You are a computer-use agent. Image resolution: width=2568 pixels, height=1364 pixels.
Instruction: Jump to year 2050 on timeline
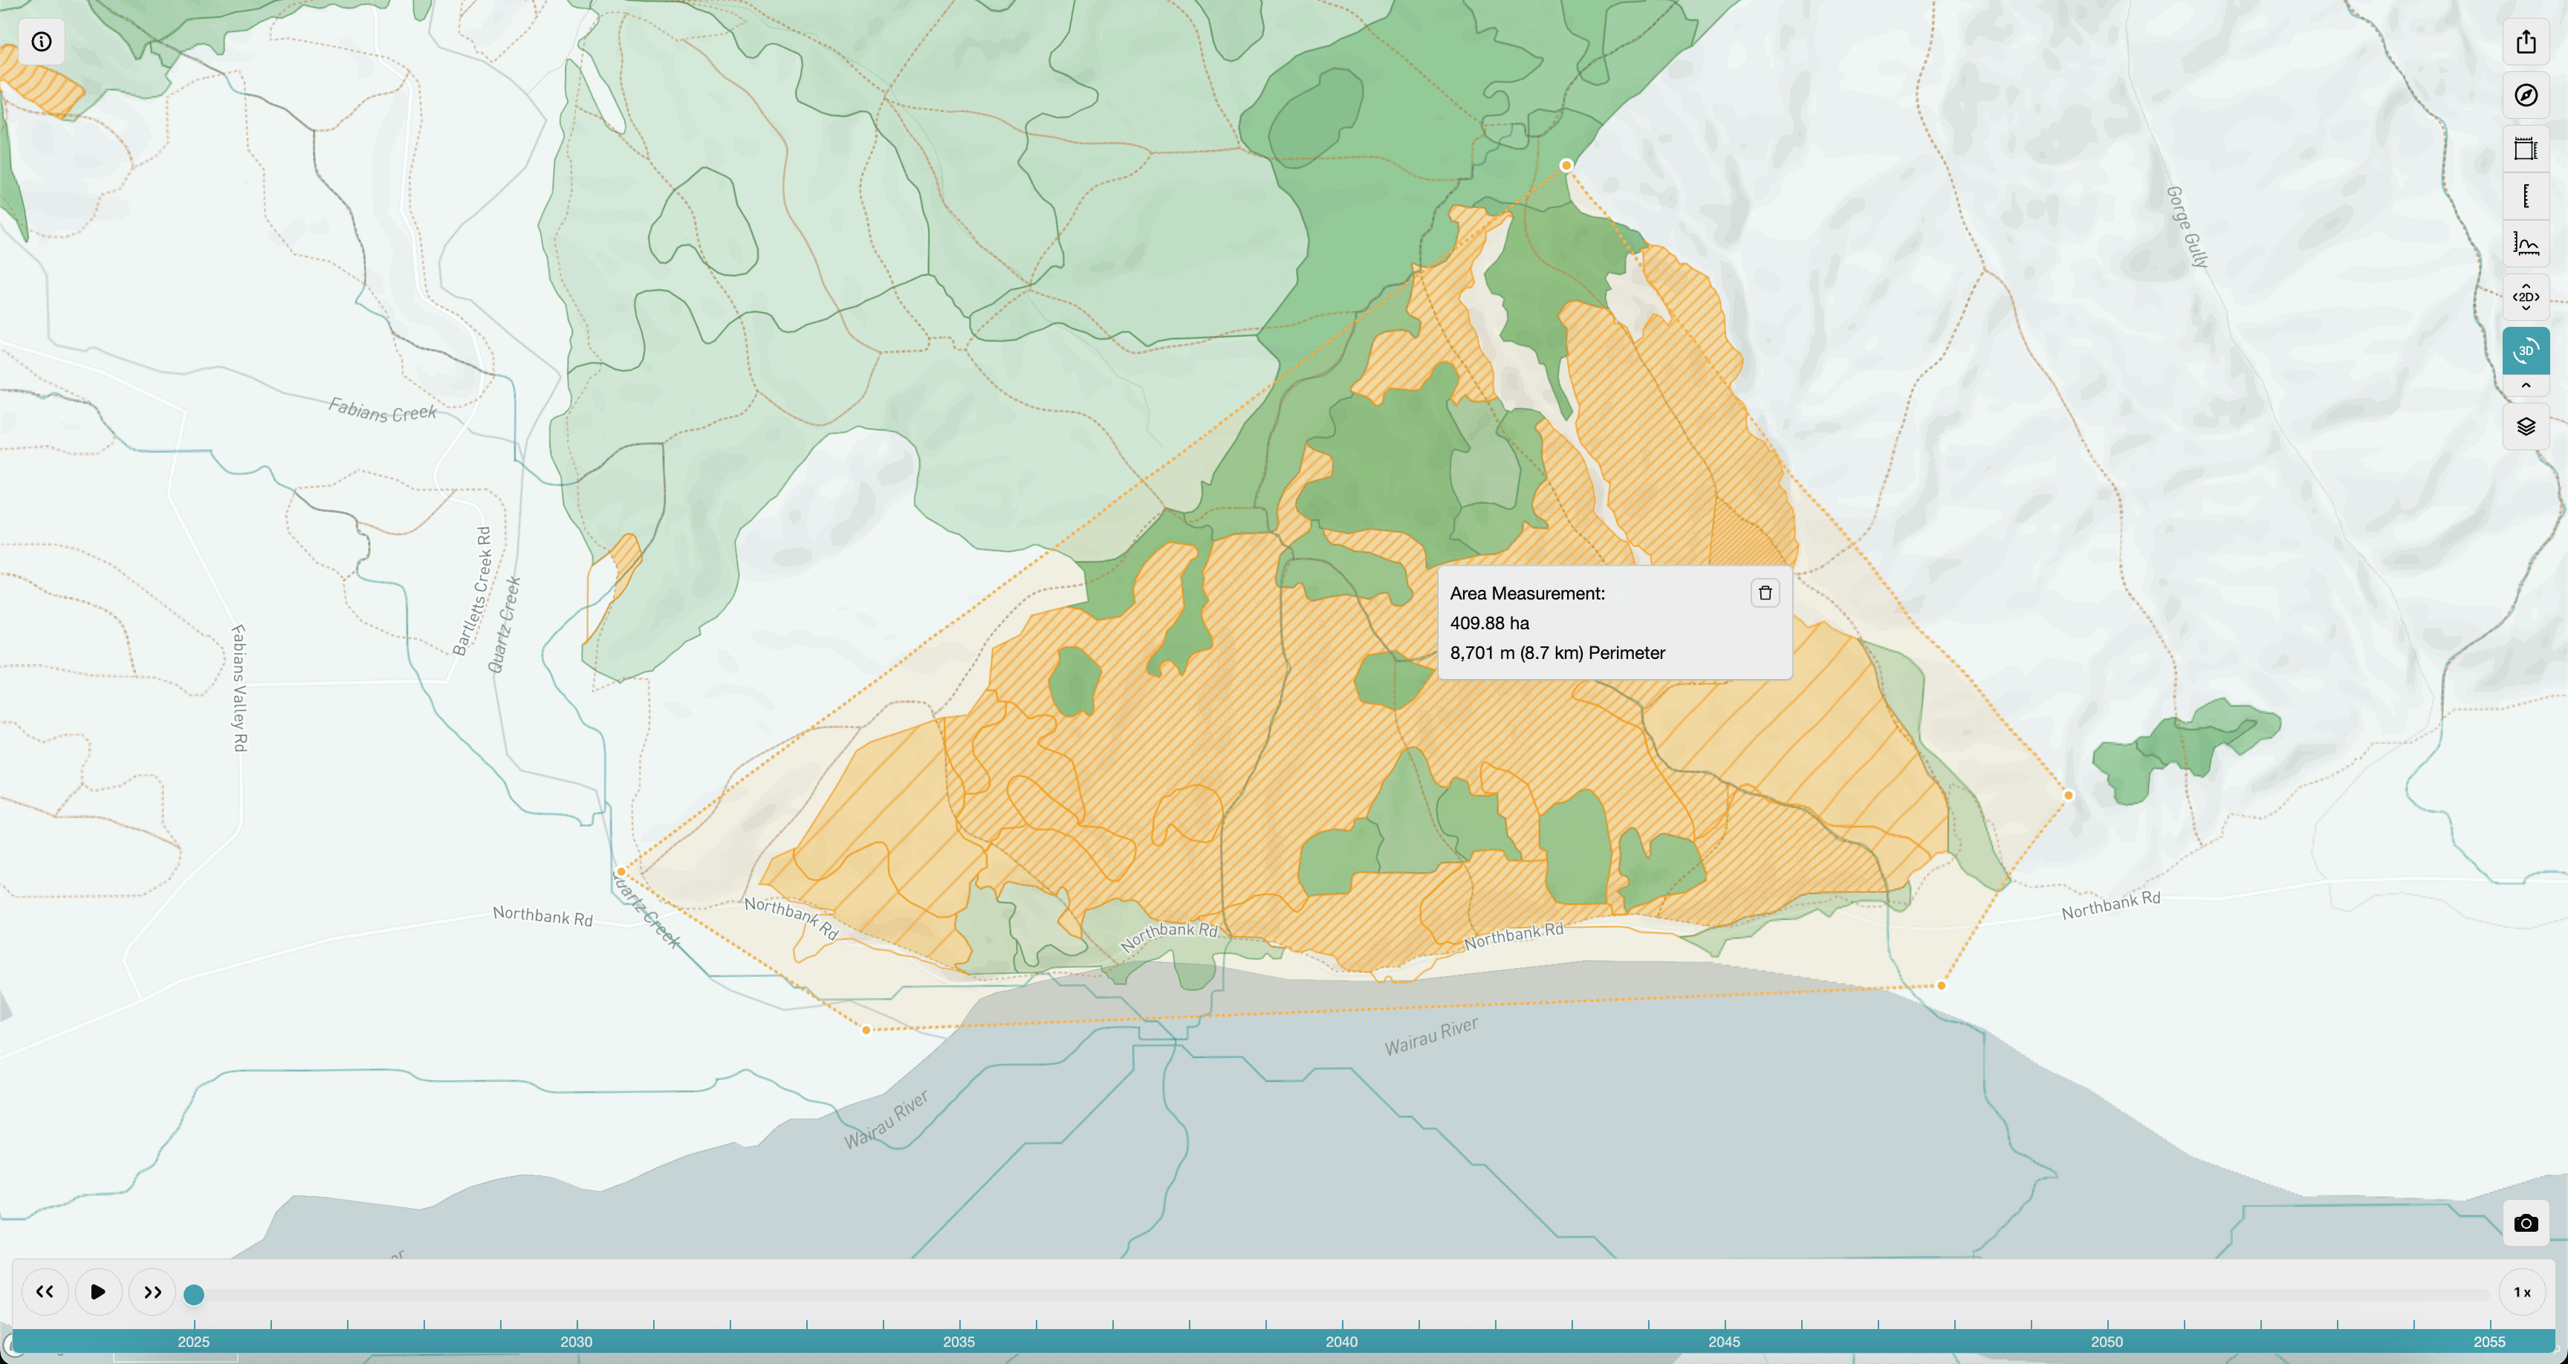pyautogui.click(x=2107, y=1342)
